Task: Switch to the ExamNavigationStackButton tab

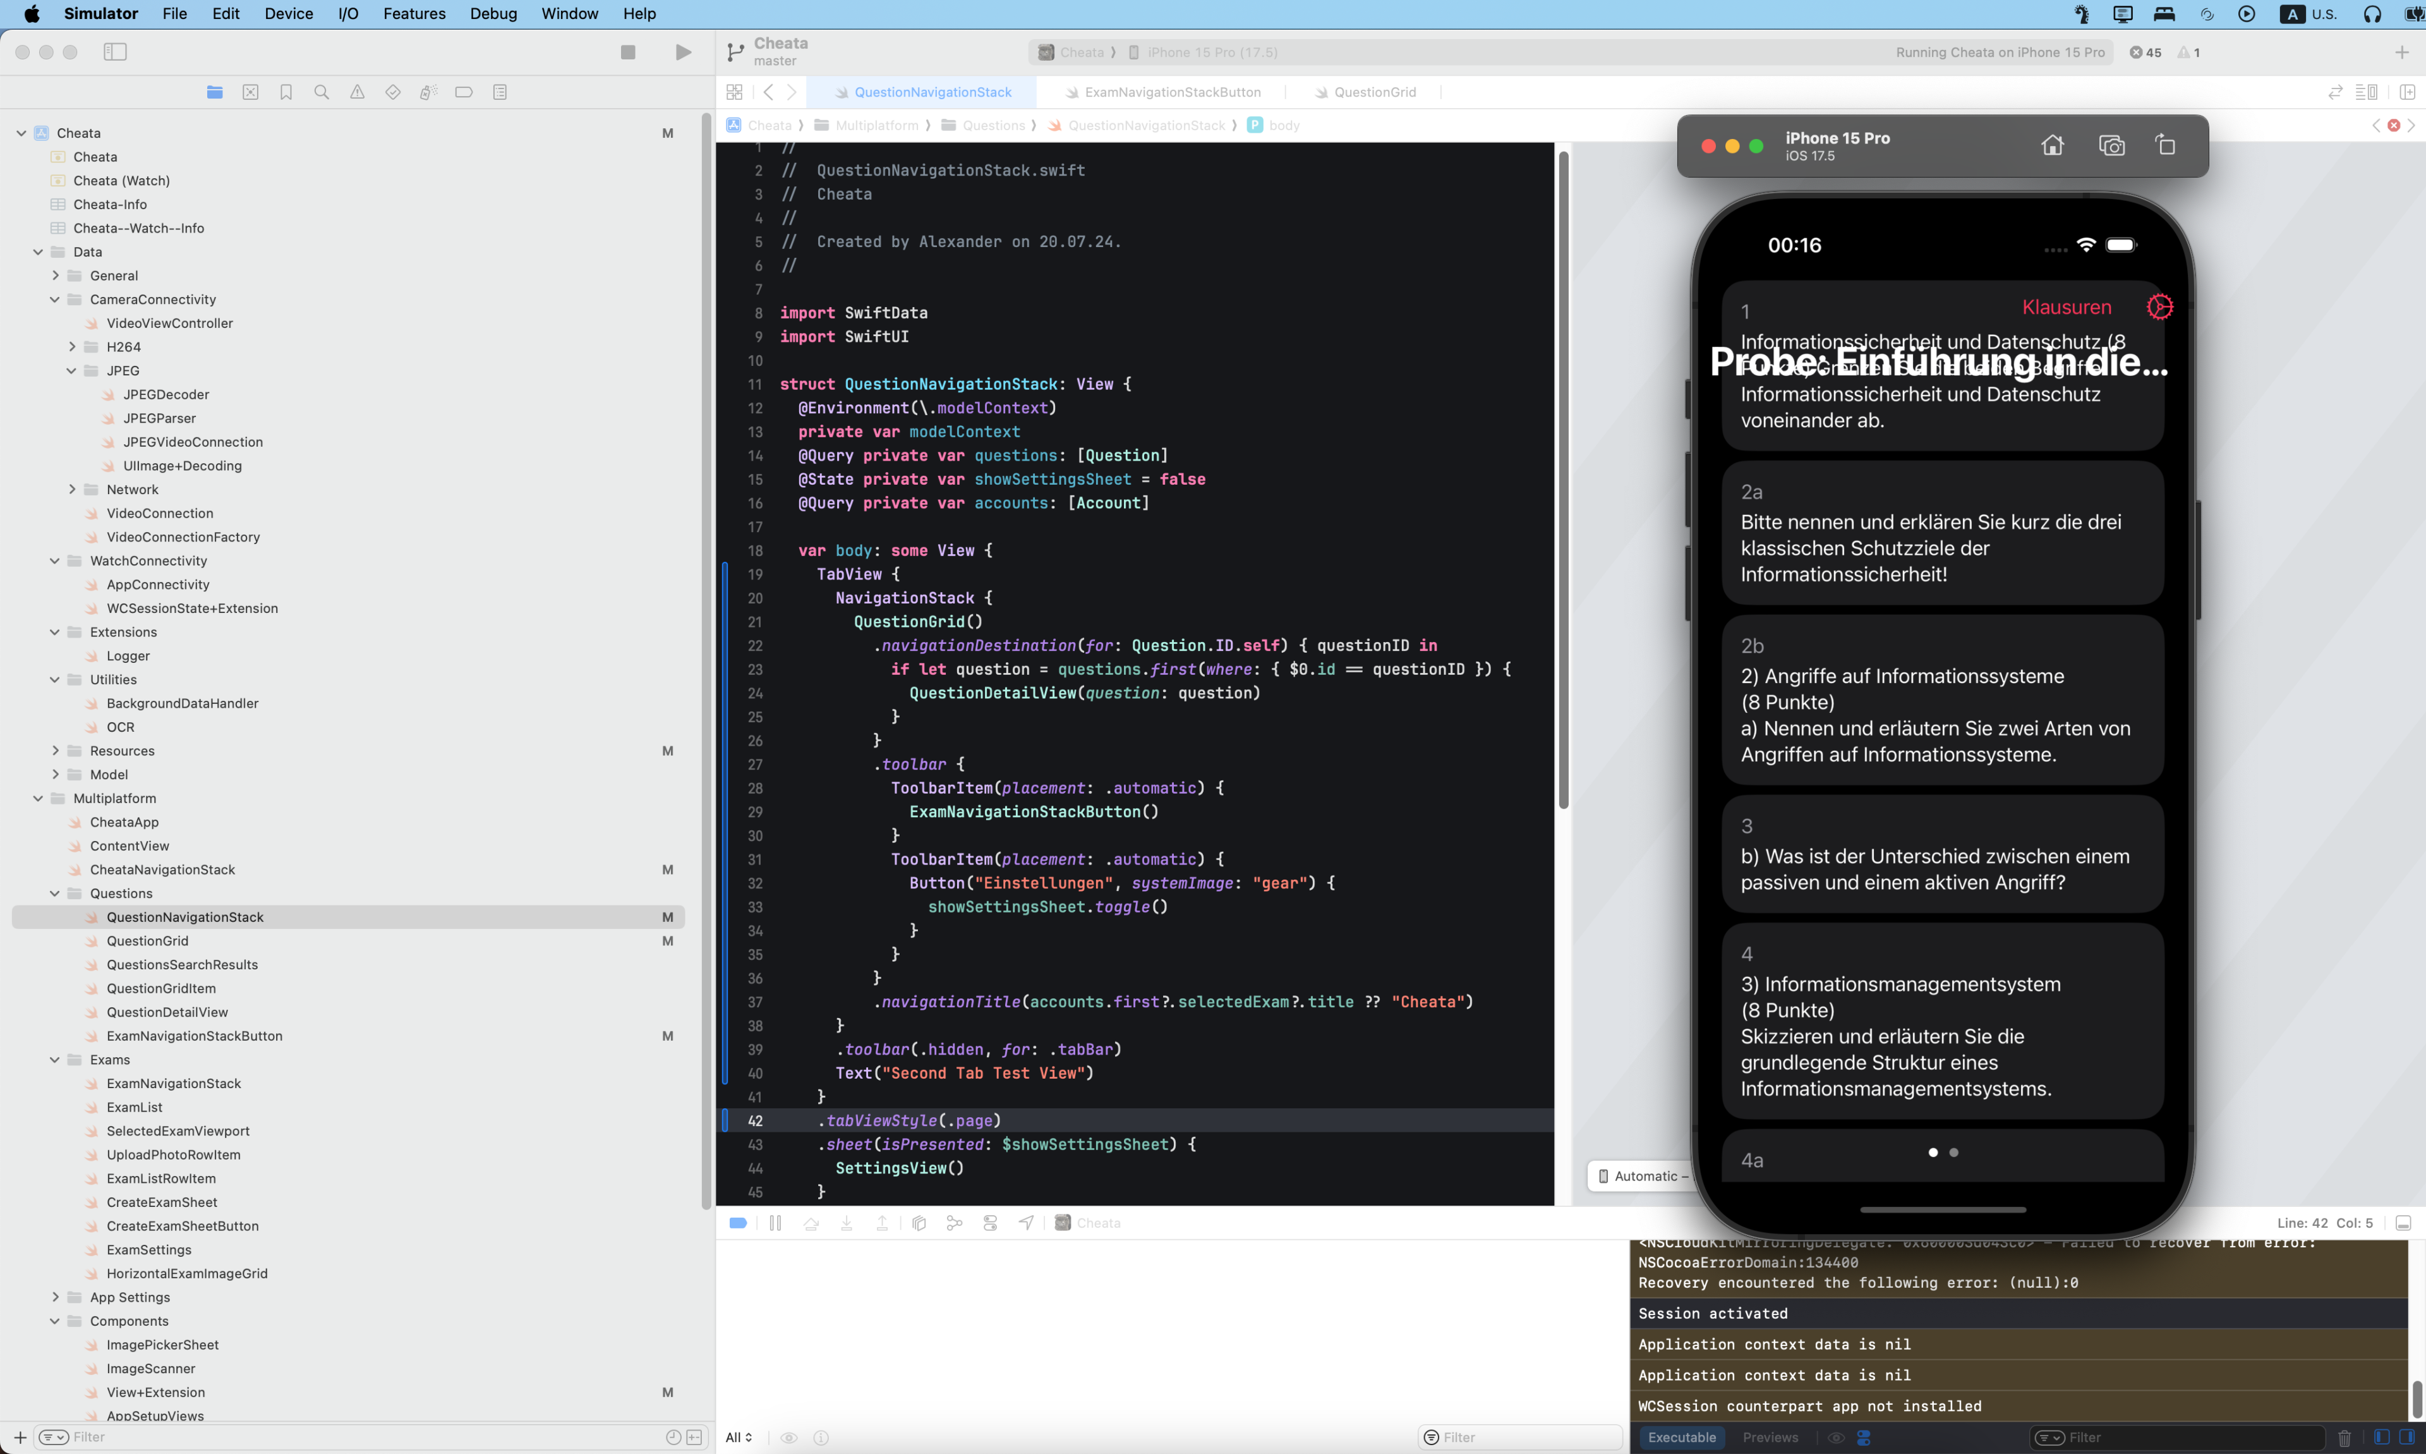Action: [x=1173, y=92]
